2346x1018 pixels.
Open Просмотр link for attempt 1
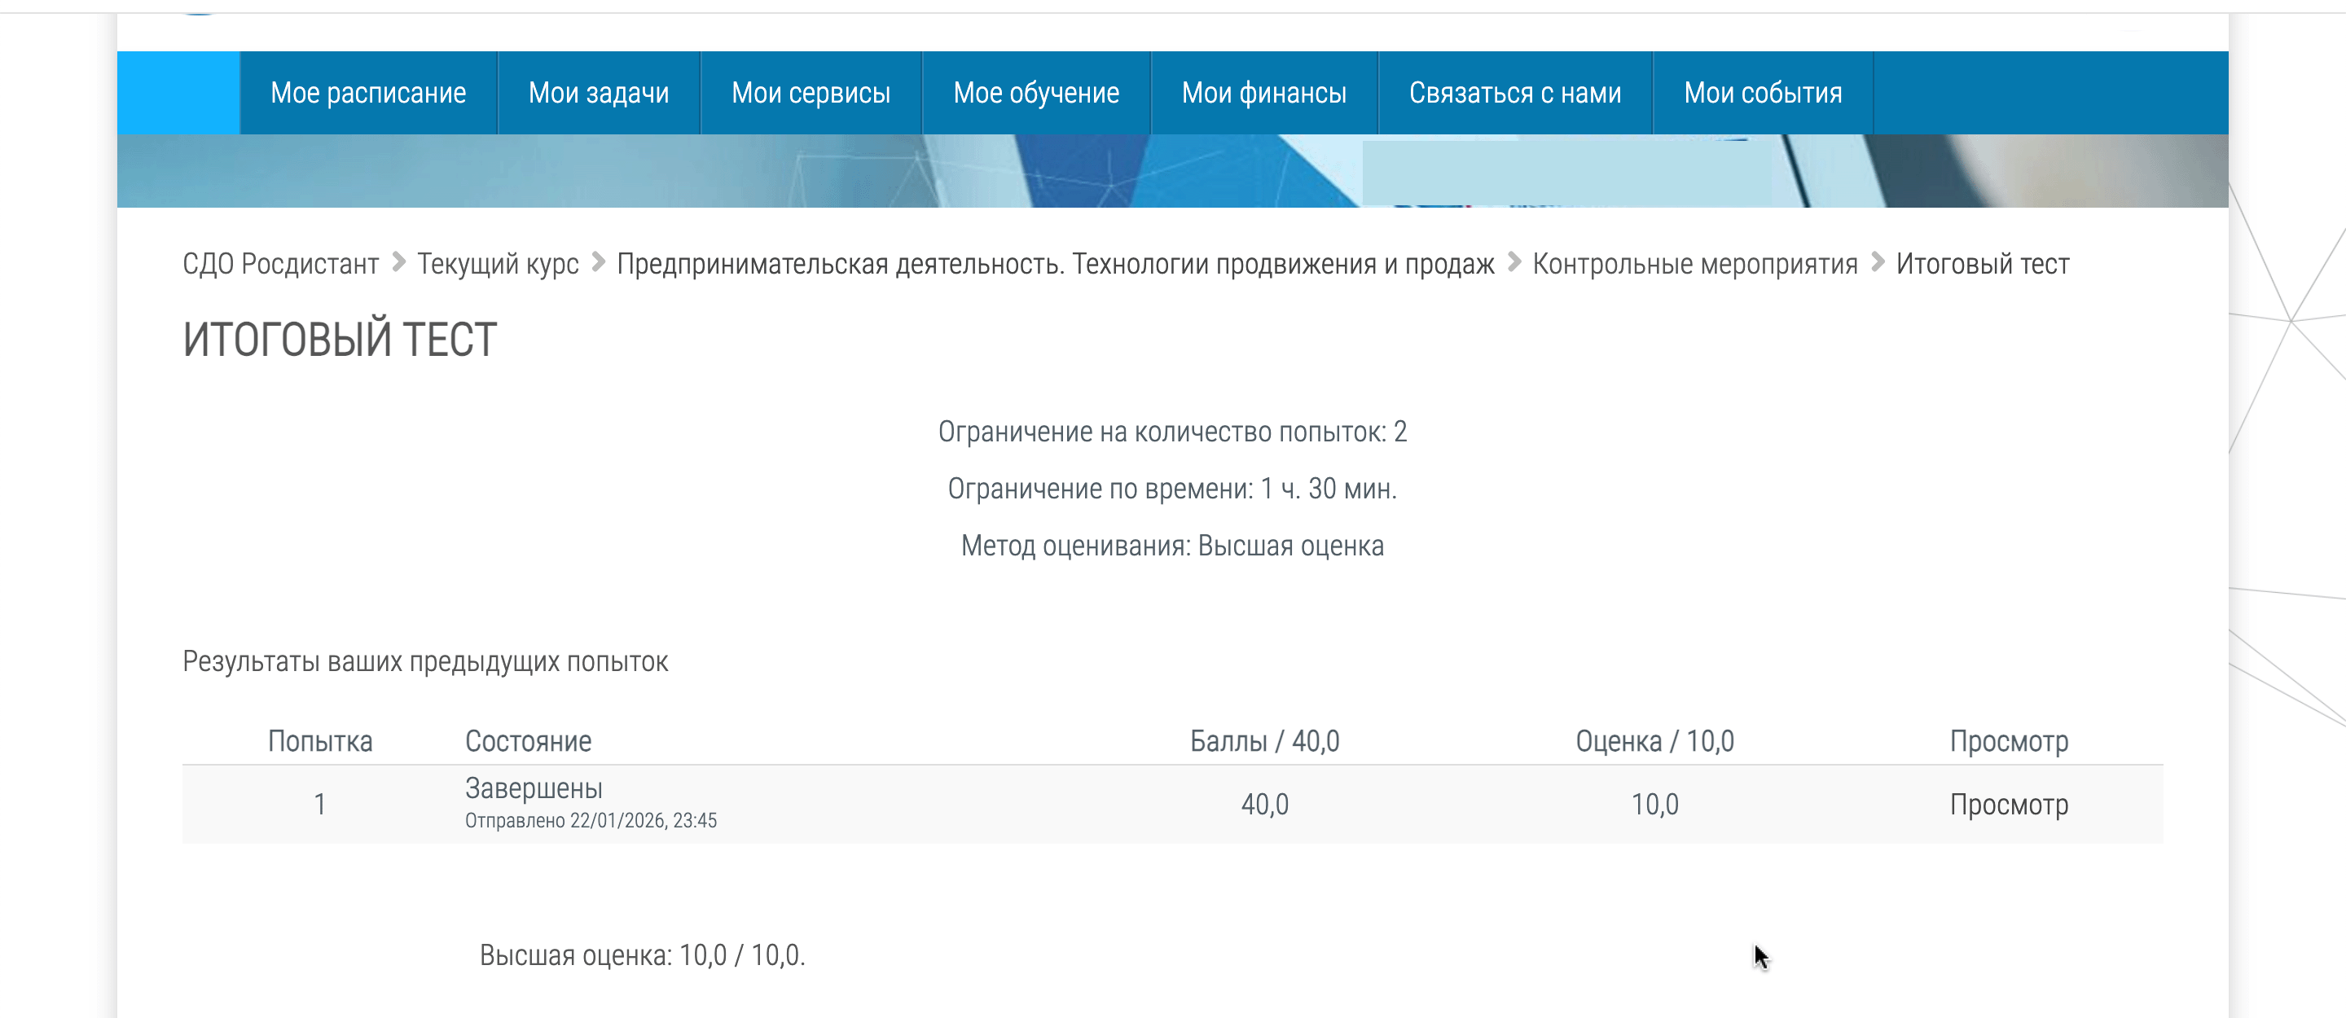(x=2008, y=805)
